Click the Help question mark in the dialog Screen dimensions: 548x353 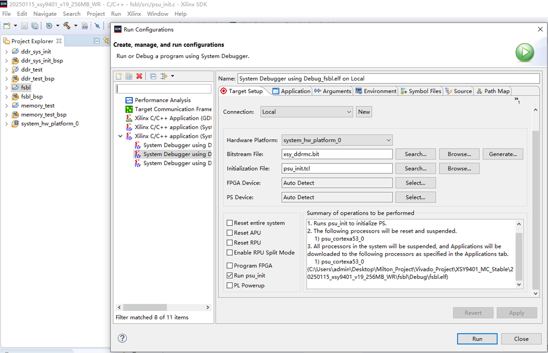(122, 338)
